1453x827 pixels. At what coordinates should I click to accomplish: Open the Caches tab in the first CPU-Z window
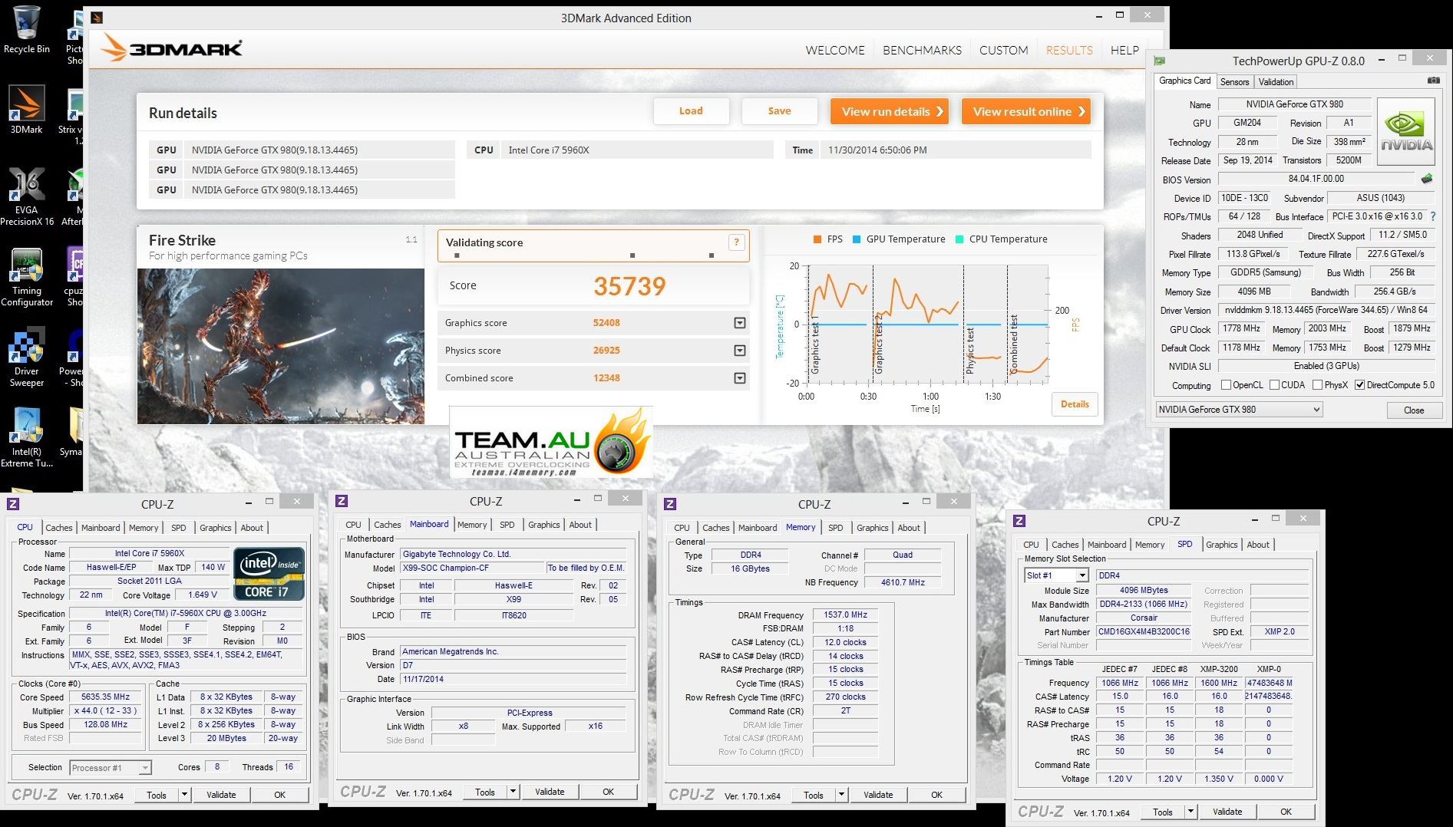(x=58, y=528)
